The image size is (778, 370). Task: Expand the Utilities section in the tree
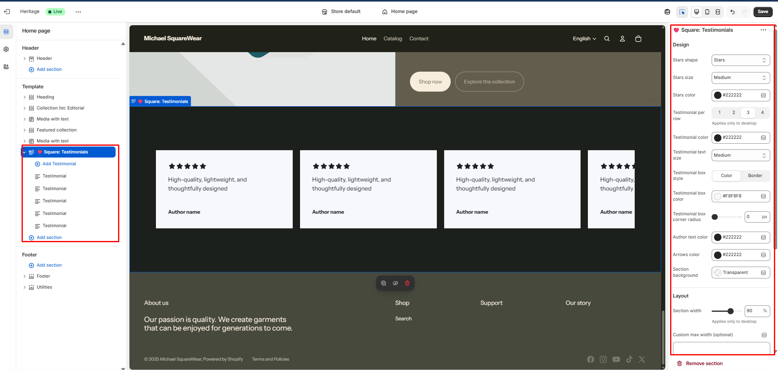point(24,287)
